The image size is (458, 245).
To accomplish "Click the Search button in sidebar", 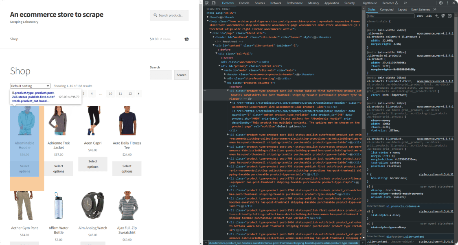I will 181,75.
